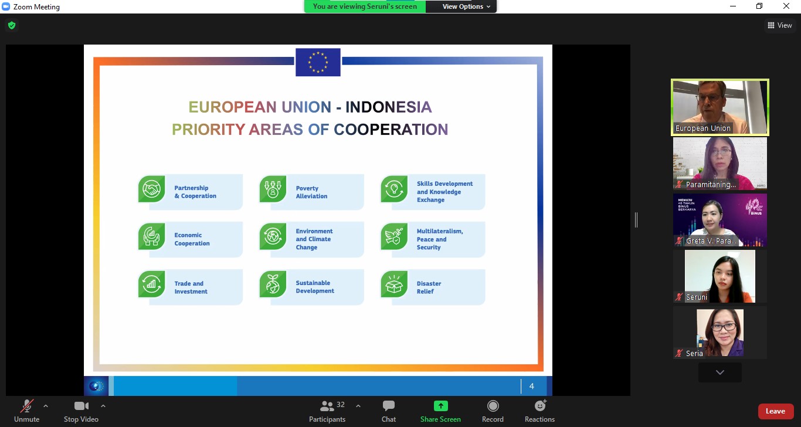801x427 pixels.
Task: Click the panel divider resize handle
Action: (x=636, y=220)
